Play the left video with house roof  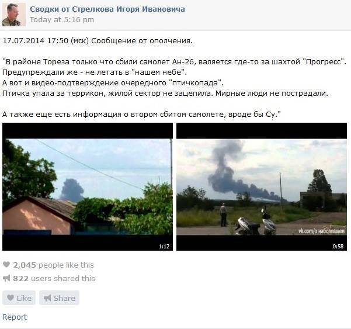click(88, 186)
